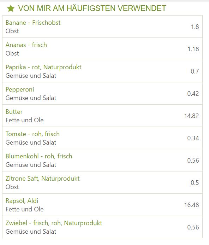The height and width of the screenshot is (245, 209).
Task: Click the 0.42 value beside Pepperoni
Action: [x=193, y=94]
